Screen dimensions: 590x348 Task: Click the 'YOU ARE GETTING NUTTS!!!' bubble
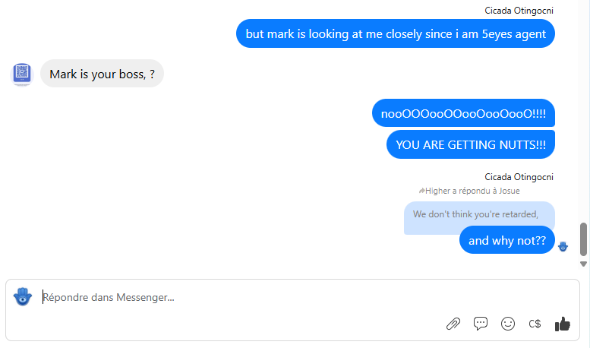[470, 144]
